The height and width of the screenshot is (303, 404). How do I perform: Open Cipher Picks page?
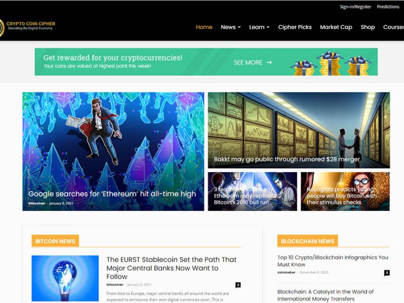click(295, 27)
